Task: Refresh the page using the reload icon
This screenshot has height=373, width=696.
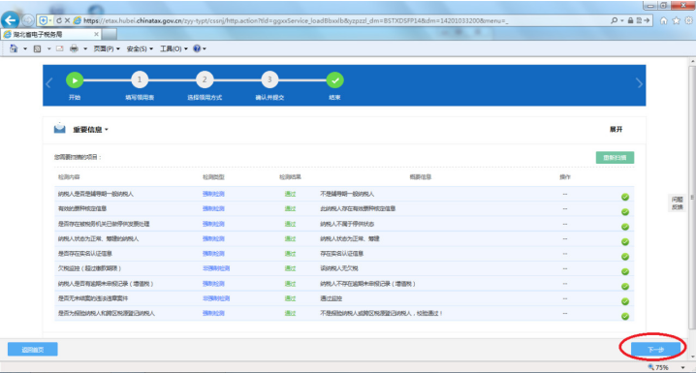Action: point(58,20)
